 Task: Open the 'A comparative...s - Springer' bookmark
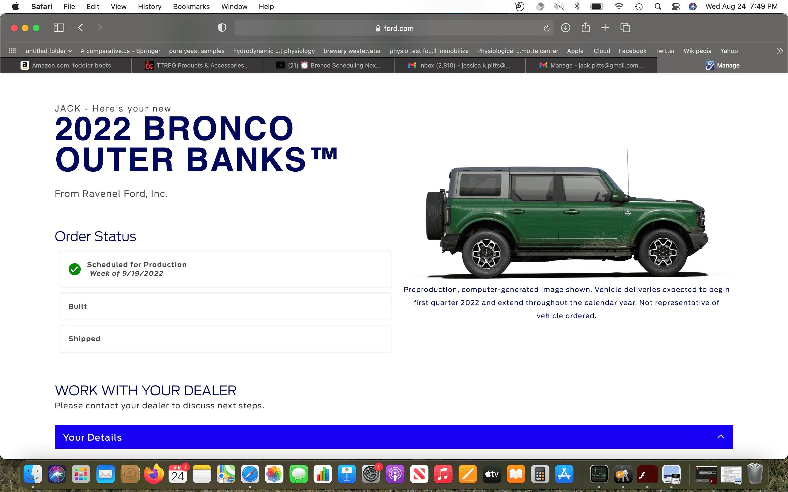click(120, 51)
